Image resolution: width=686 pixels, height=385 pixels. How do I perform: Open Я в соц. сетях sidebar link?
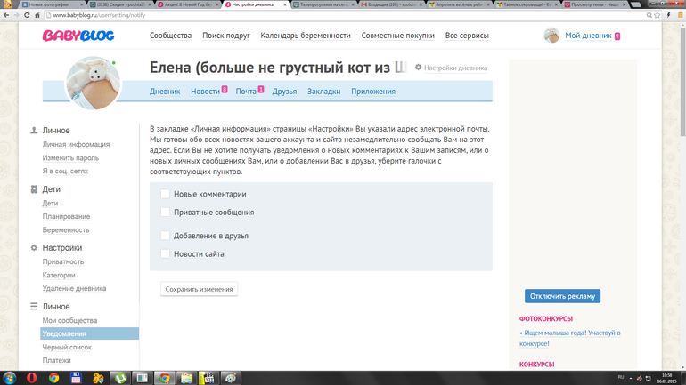[65, 171]
